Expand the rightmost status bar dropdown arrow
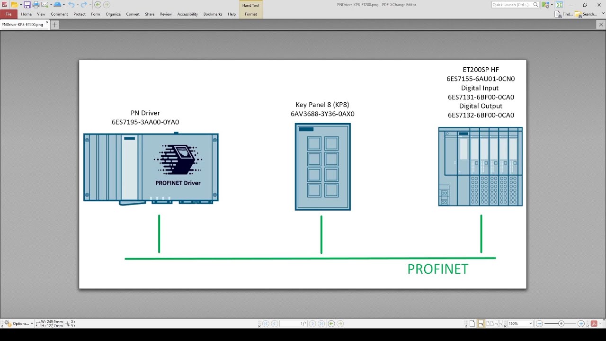Image resolution: width=606 pixels, height=341 pixels. (x=600, y=323)
